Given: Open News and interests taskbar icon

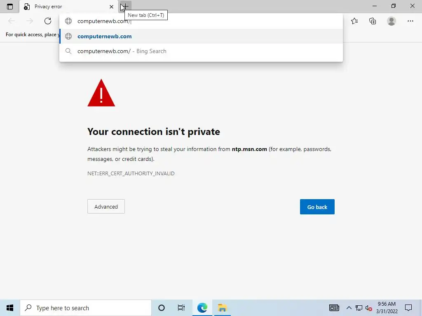Looking at the screenshot, I should tap(334, 308).
